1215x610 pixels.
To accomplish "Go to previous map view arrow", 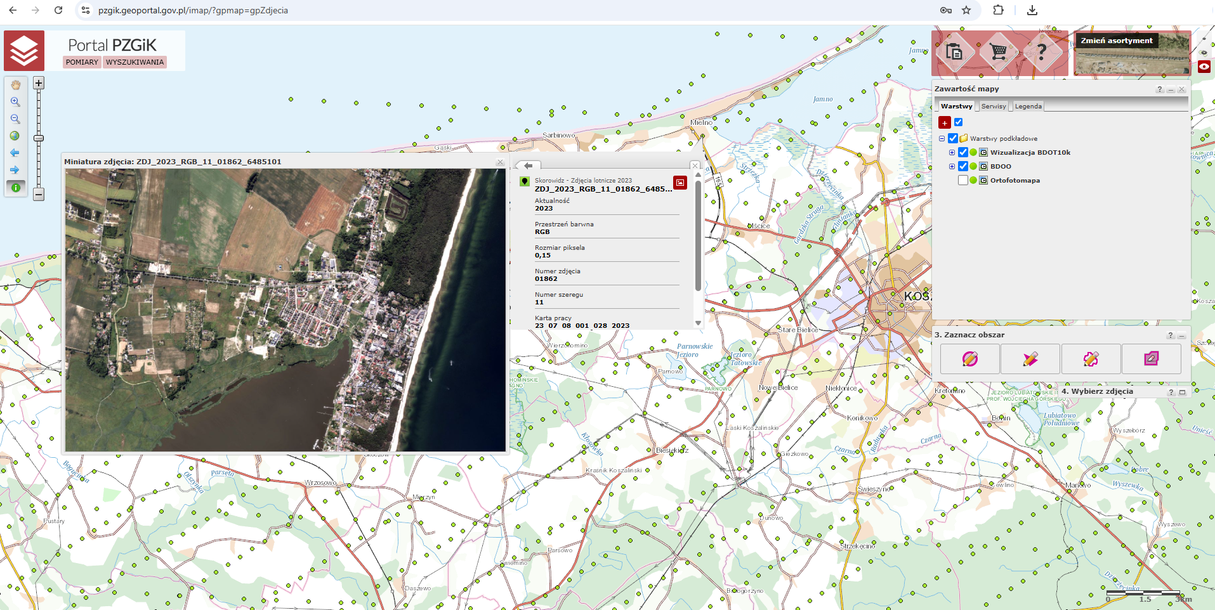I will pos(15,153).
